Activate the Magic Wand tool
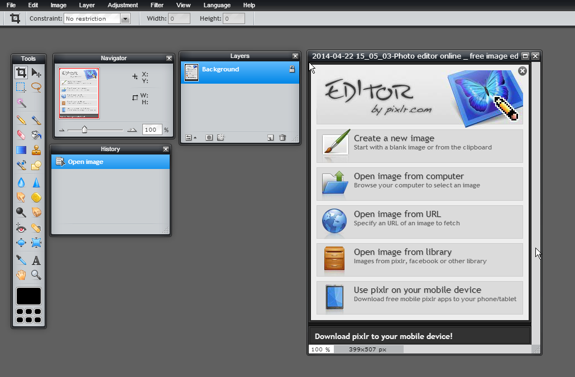575x377 pixels. coord(21,103)
